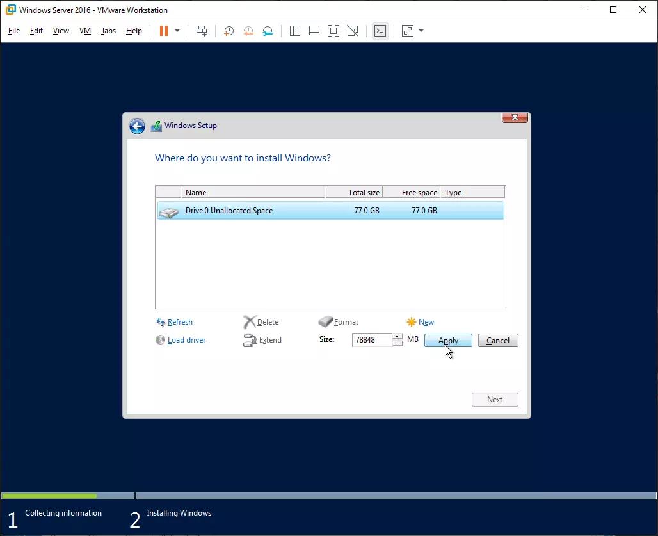Open the Help menu

tap(134, 31)
